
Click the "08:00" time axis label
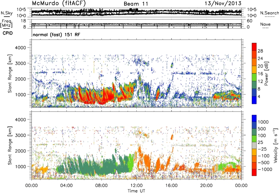101,186
